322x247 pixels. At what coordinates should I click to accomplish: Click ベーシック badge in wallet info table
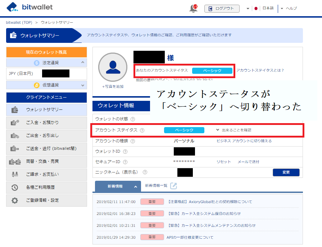coord(184,130)
